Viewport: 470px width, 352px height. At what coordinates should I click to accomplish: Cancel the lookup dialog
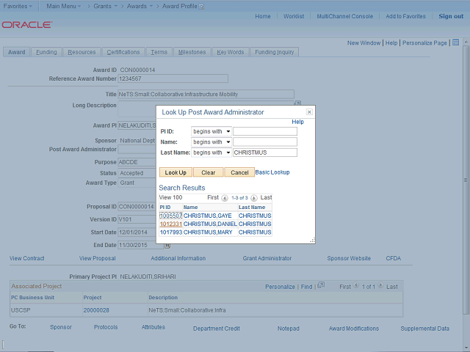coord(239,172)
